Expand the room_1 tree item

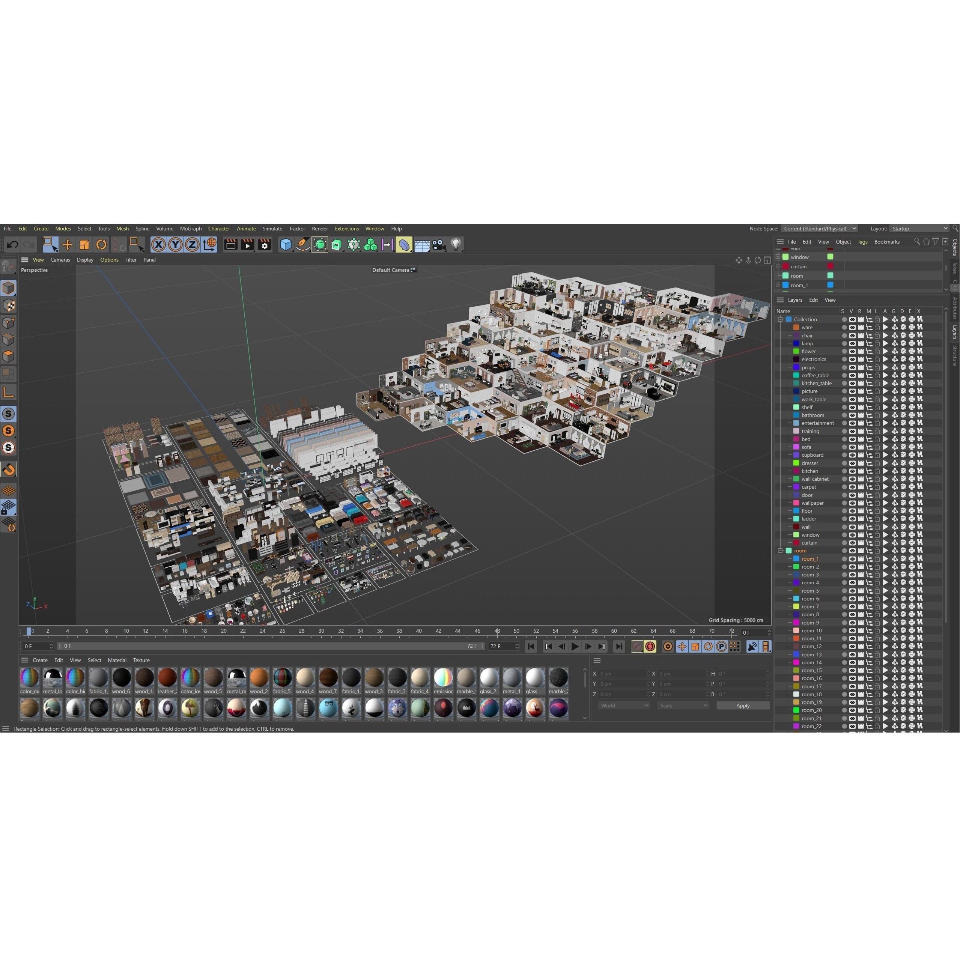click(x=778, y=285)
